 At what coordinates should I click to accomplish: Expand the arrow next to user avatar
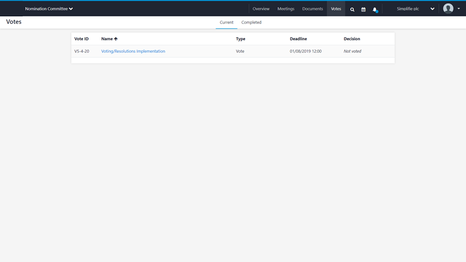point(458,9)
